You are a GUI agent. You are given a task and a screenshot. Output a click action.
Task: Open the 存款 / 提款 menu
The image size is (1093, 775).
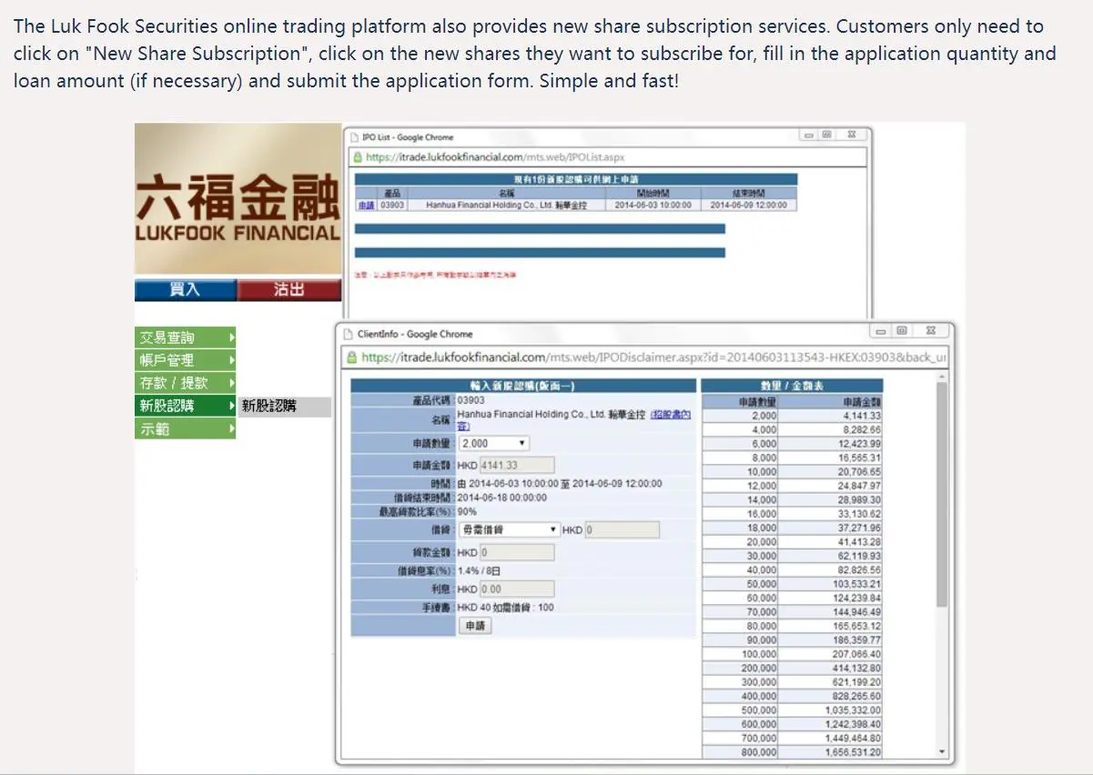185,383
